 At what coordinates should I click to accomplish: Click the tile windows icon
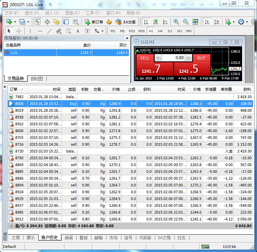coord(195,22)
